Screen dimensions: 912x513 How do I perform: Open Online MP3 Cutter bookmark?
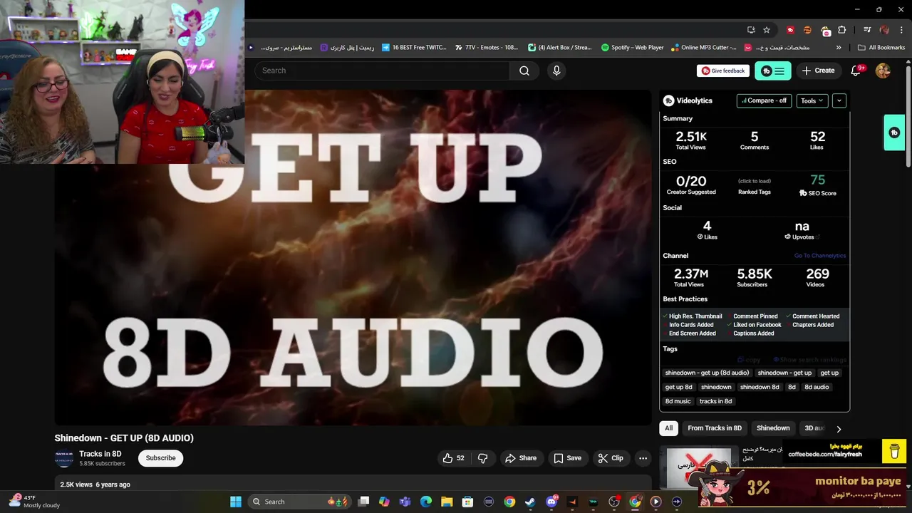point(703,48)
